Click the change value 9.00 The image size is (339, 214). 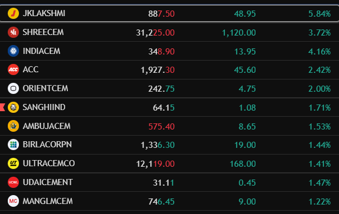247,202
